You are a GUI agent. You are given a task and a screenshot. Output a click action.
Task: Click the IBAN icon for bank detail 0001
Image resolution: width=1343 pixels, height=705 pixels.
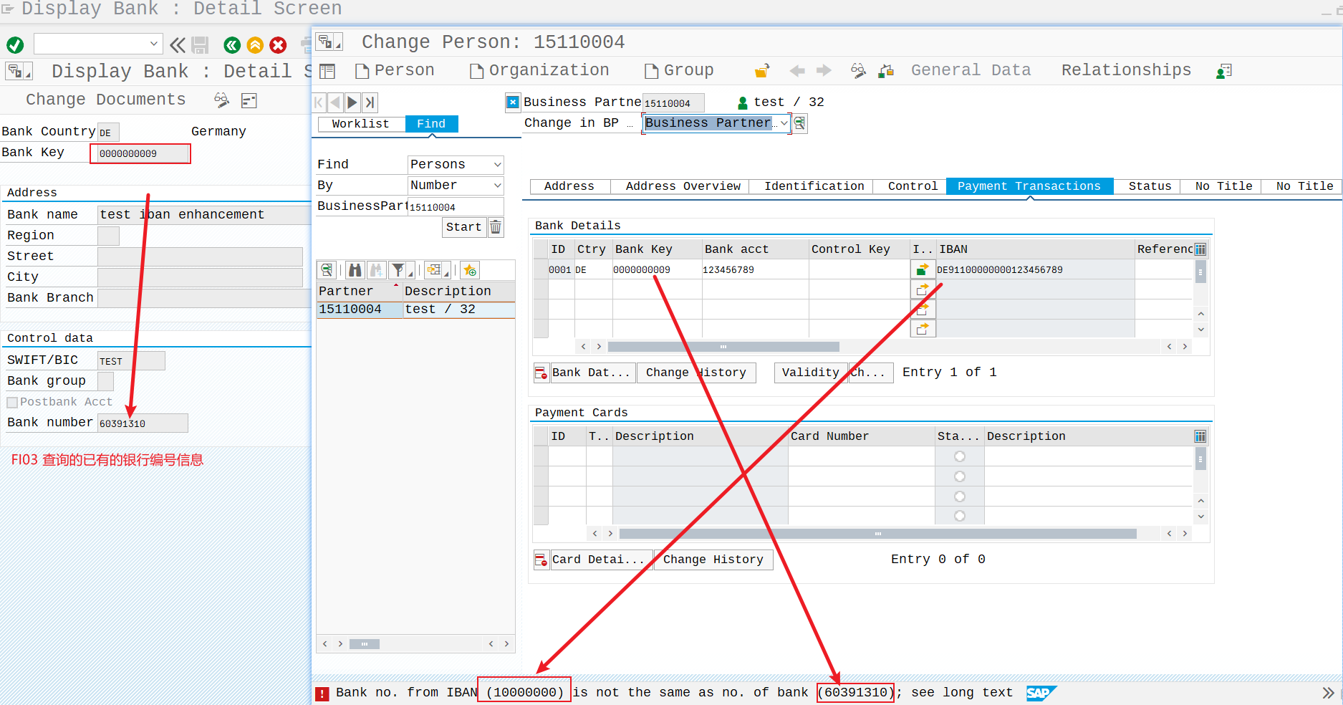pyautogui.click(x=923, y=269)
